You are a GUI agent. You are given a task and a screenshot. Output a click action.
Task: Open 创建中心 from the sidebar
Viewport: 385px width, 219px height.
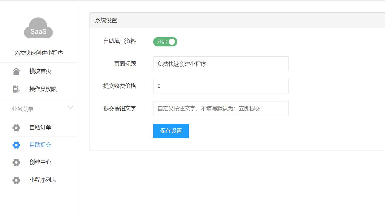coord(40,162)
